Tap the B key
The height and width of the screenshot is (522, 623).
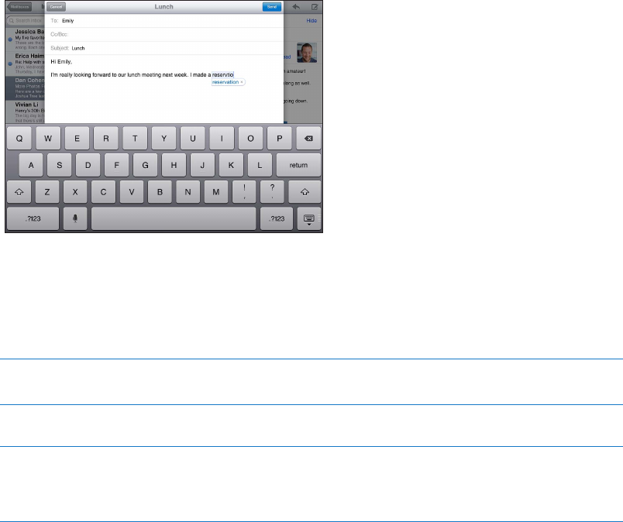(160, 192)
